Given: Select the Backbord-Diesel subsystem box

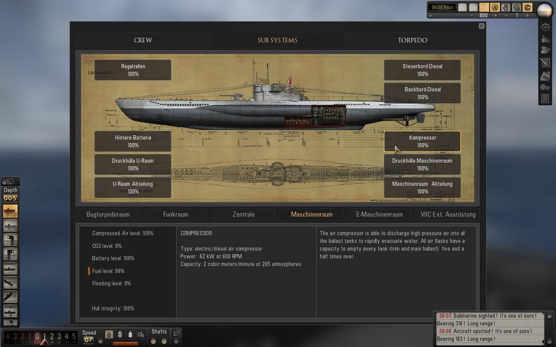Looking at the screenshot, I should (x=422, y=93).
